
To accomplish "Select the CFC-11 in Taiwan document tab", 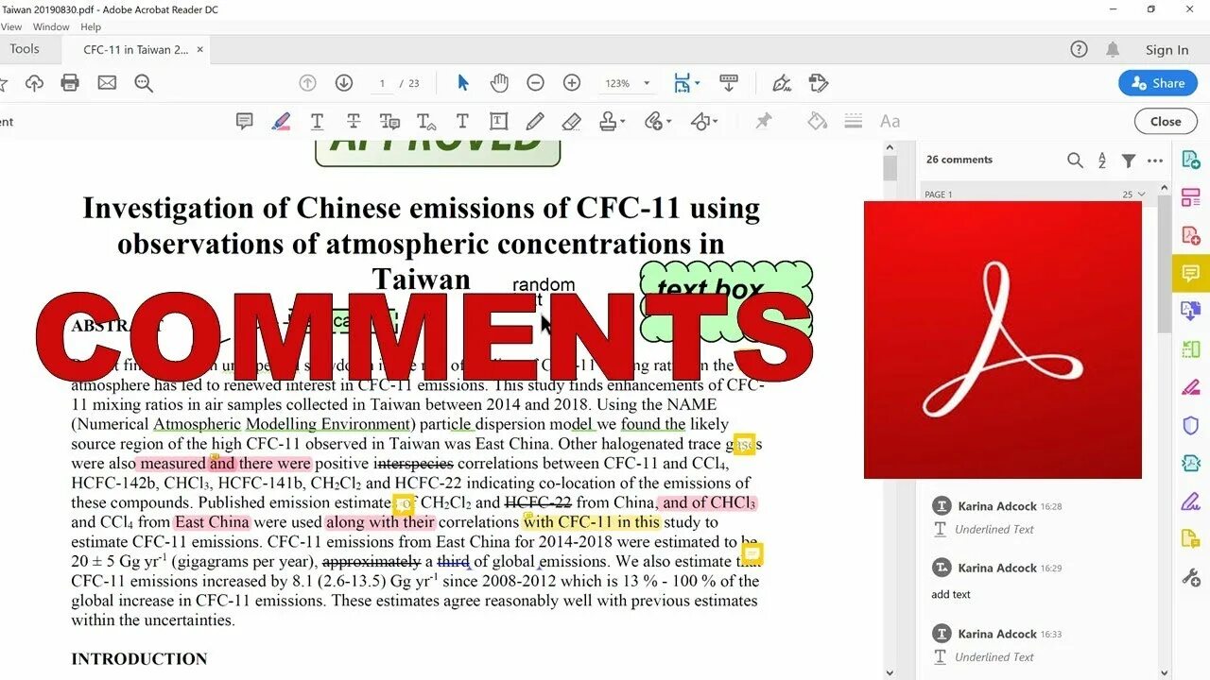I will point(135,50).
